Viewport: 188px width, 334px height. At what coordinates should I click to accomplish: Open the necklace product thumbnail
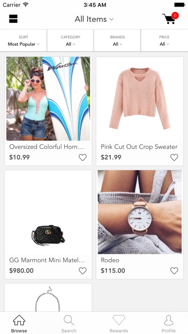[48, 297]
